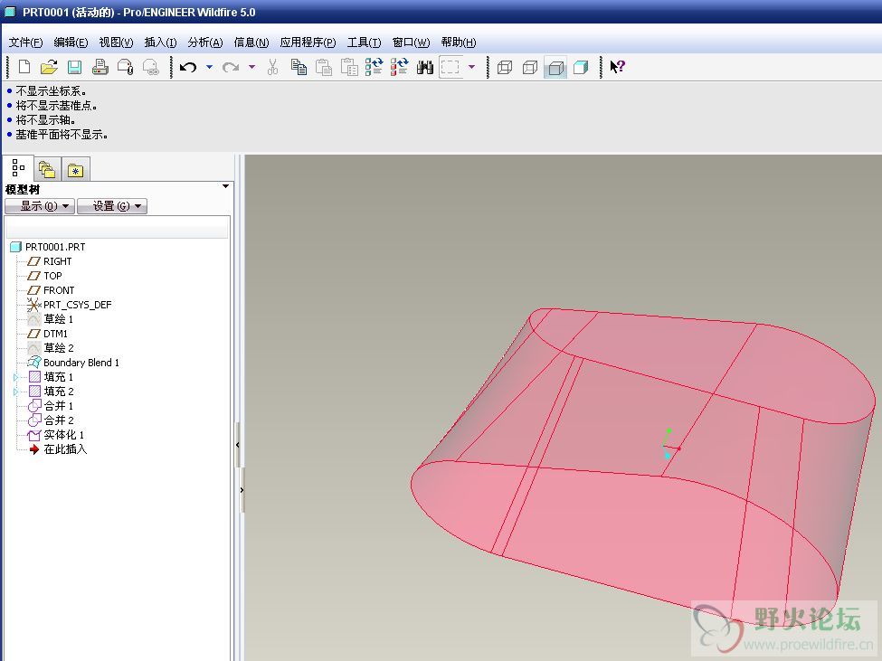Switch to the favorites tab
Screen dimensions: 882x661
tap(75, 169)
